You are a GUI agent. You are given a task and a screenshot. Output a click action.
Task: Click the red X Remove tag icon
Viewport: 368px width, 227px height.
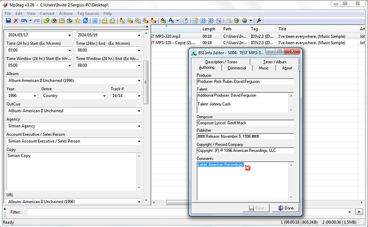point(16,21)
